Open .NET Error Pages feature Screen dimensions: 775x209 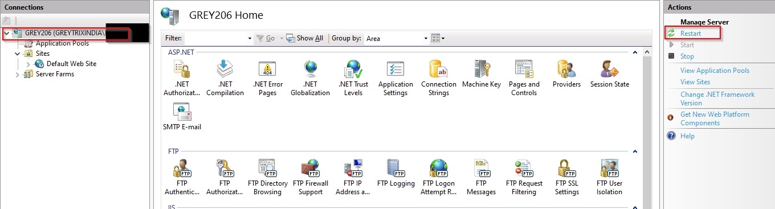click(267, 78)
